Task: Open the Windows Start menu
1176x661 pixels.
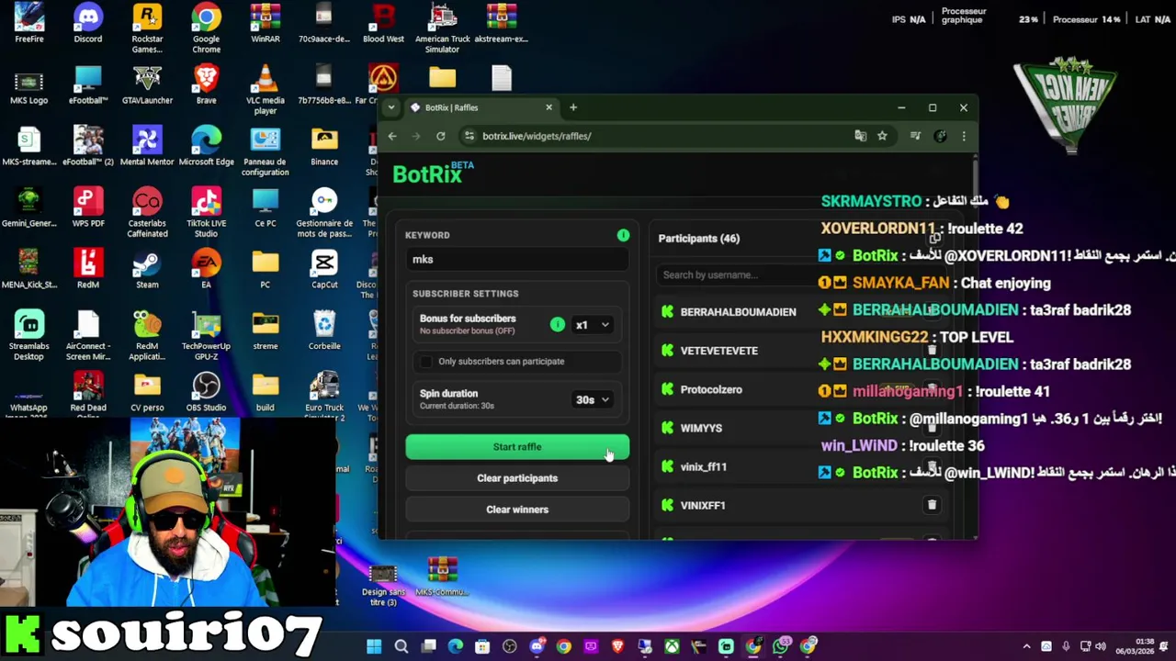Action: (374, 646)
